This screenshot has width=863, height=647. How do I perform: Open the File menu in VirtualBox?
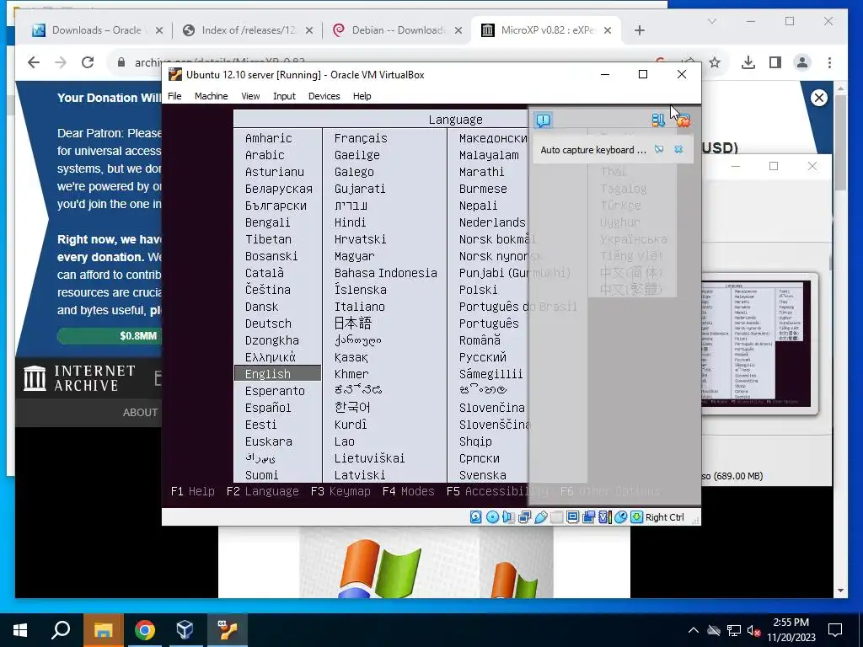(174, 96)
